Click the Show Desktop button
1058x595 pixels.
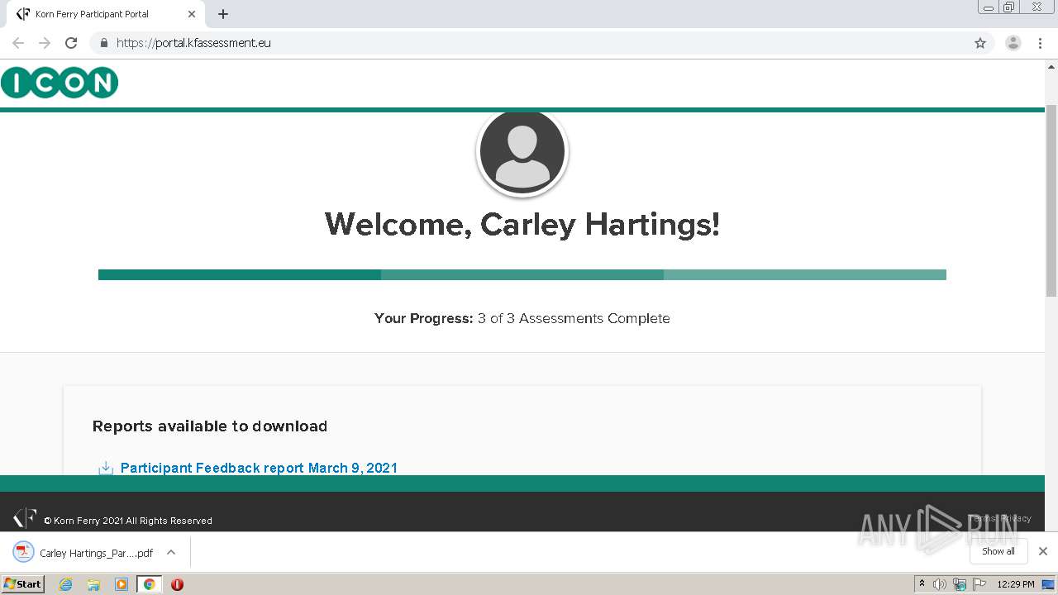point(1049,584)
